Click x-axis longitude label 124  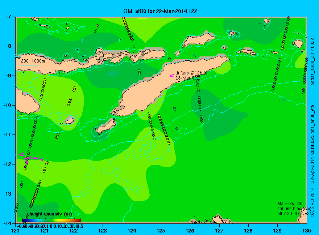(132, 231)
